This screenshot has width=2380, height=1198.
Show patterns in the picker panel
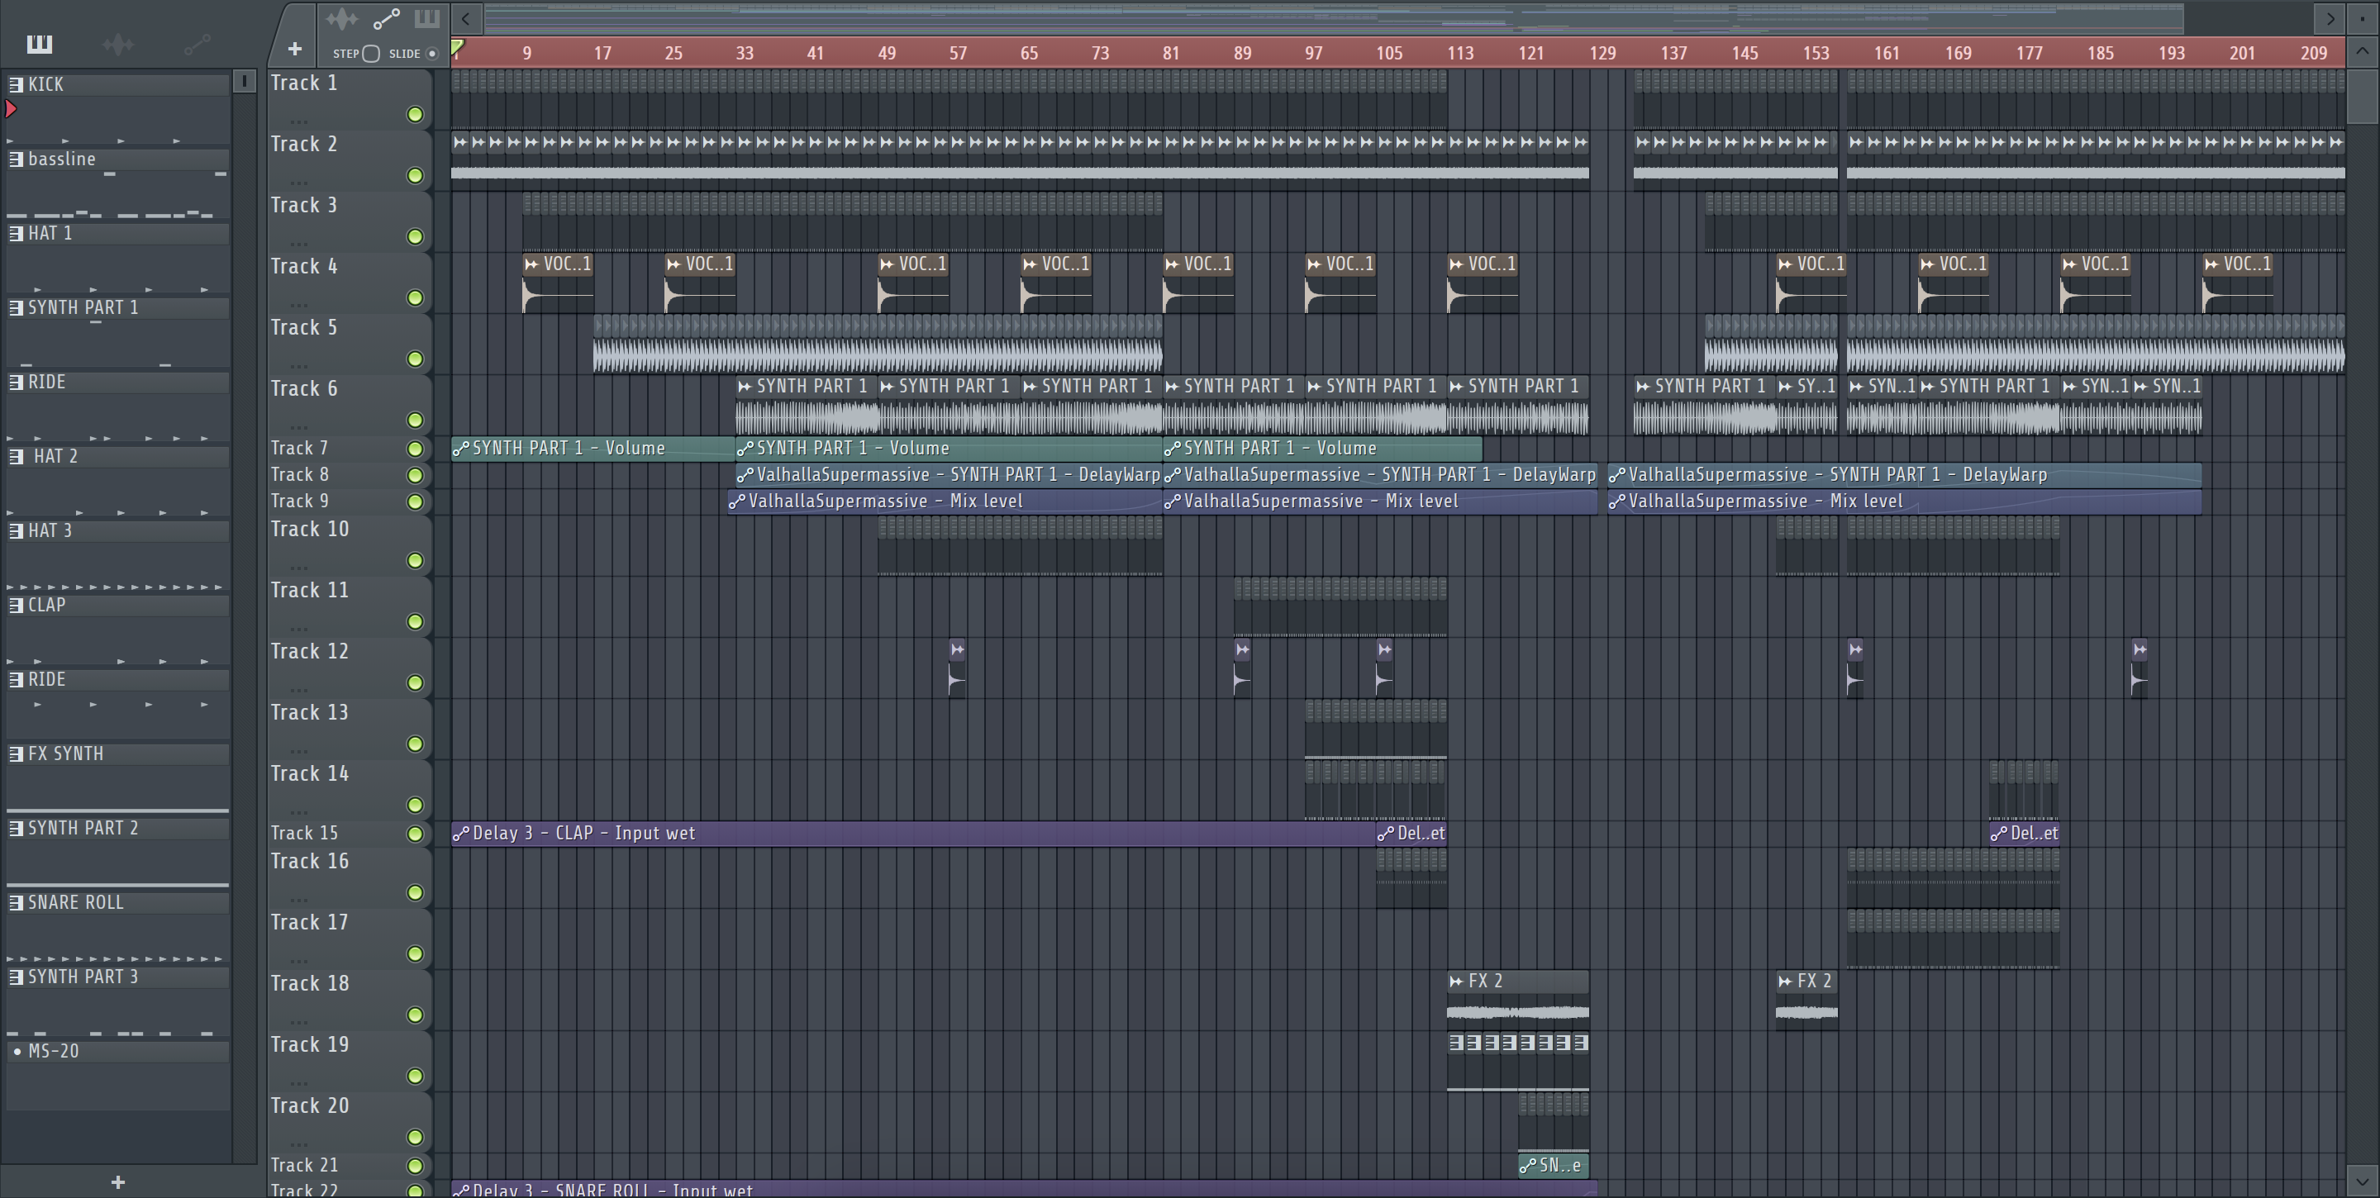[40, 44]
